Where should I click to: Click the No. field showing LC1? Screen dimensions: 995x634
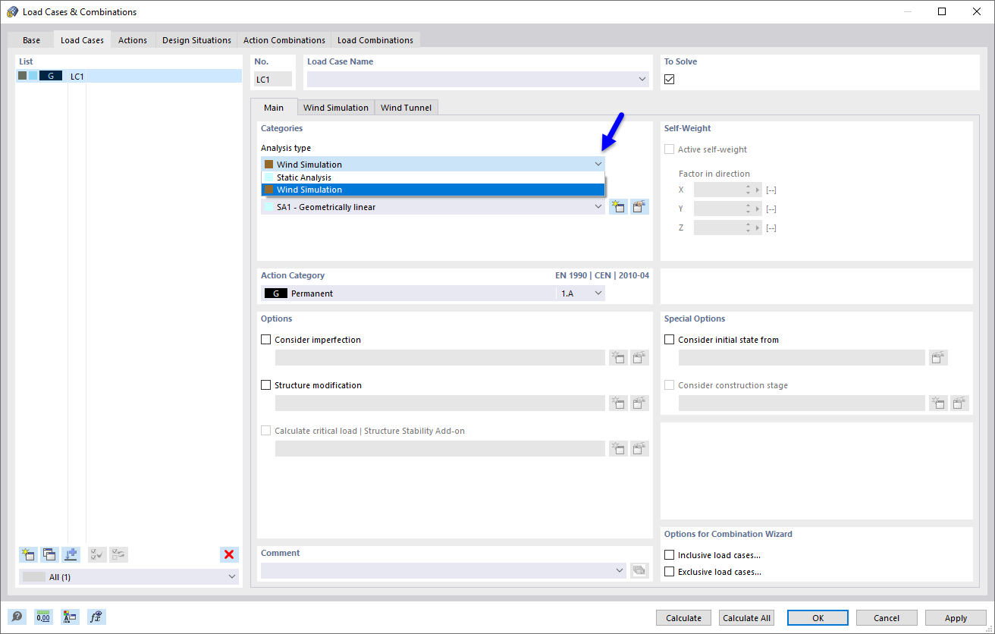[273, 79]
